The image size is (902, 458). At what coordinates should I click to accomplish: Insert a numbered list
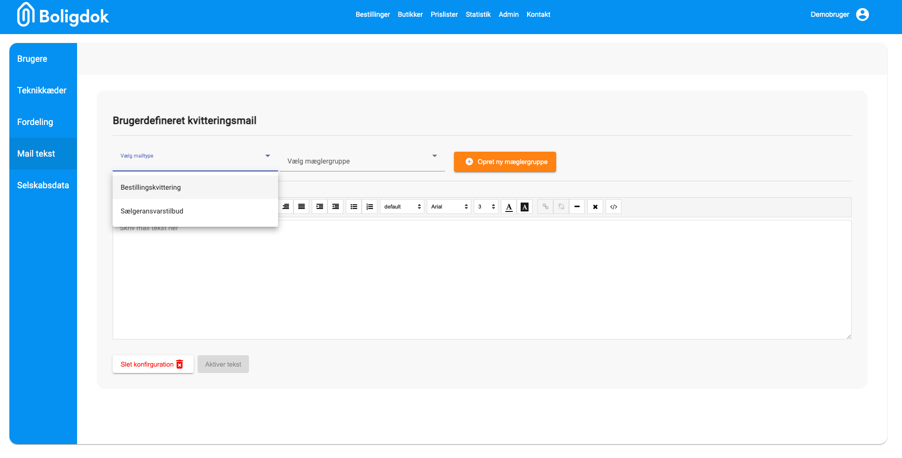369,207
